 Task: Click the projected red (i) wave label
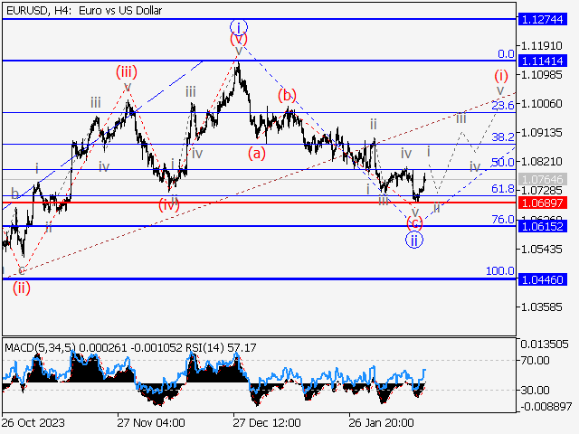point(500,76)
